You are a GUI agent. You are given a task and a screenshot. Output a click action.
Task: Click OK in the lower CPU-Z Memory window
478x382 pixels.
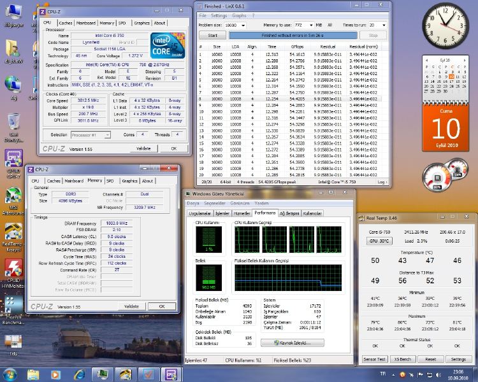pyautogui.click(x=162, y=306)
